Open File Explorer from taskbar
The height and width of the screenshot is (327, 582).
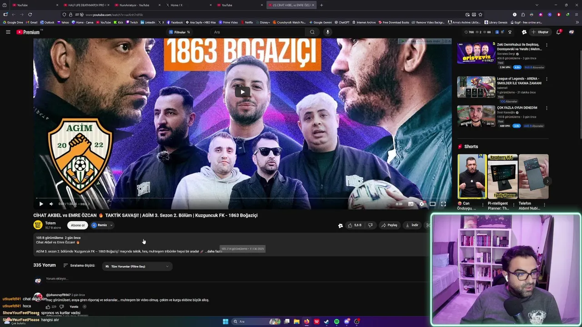[296, 322]
